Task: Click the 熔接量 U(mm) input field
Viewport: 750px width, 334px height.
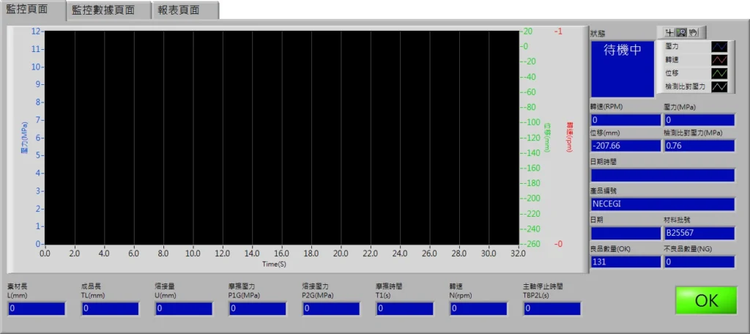Action: point(184,309)
